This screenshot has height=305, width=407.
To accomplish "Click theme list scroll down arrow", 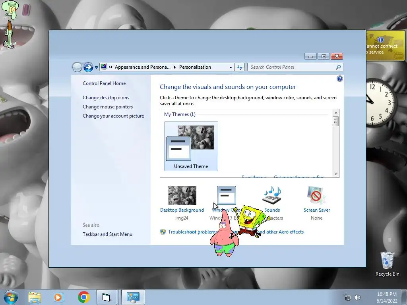I will 335,174.
